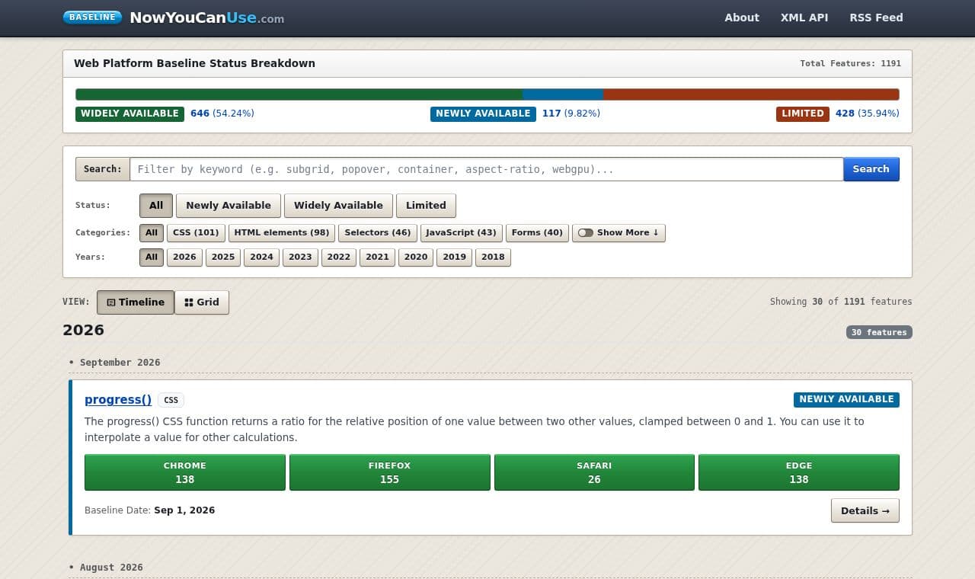Click the blue Newly Available bar segment

point(563,94)
